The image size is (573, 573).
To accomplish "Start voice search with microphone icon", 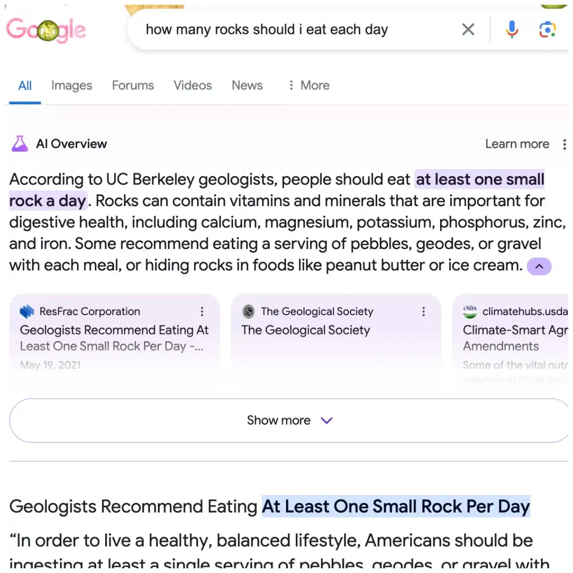I will pyautogui.click(x=512, y=30).
